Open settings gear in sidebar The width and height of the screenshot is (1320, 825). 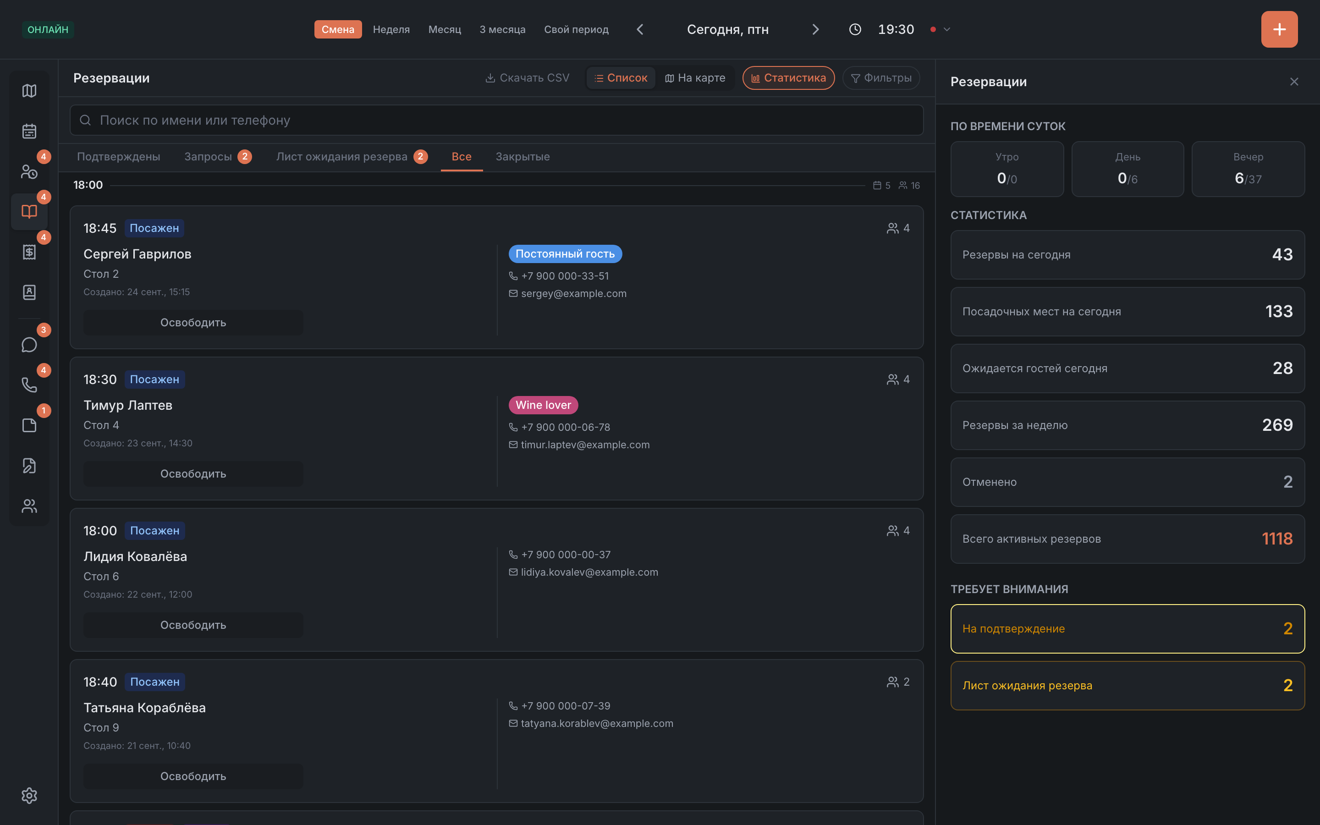pyautogui.click(x=29, y=796)
